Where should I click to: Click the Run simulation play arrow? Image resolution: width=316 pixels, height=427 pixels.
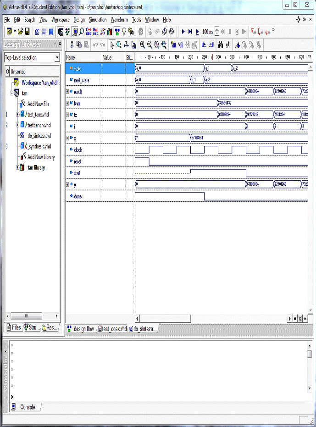(x=183, y=32)
